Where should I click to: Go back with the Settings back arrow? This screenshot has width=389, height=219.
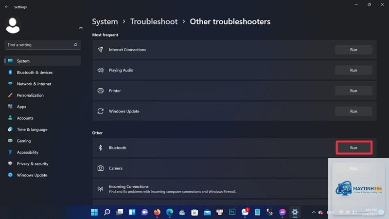[x=7, y=7]
